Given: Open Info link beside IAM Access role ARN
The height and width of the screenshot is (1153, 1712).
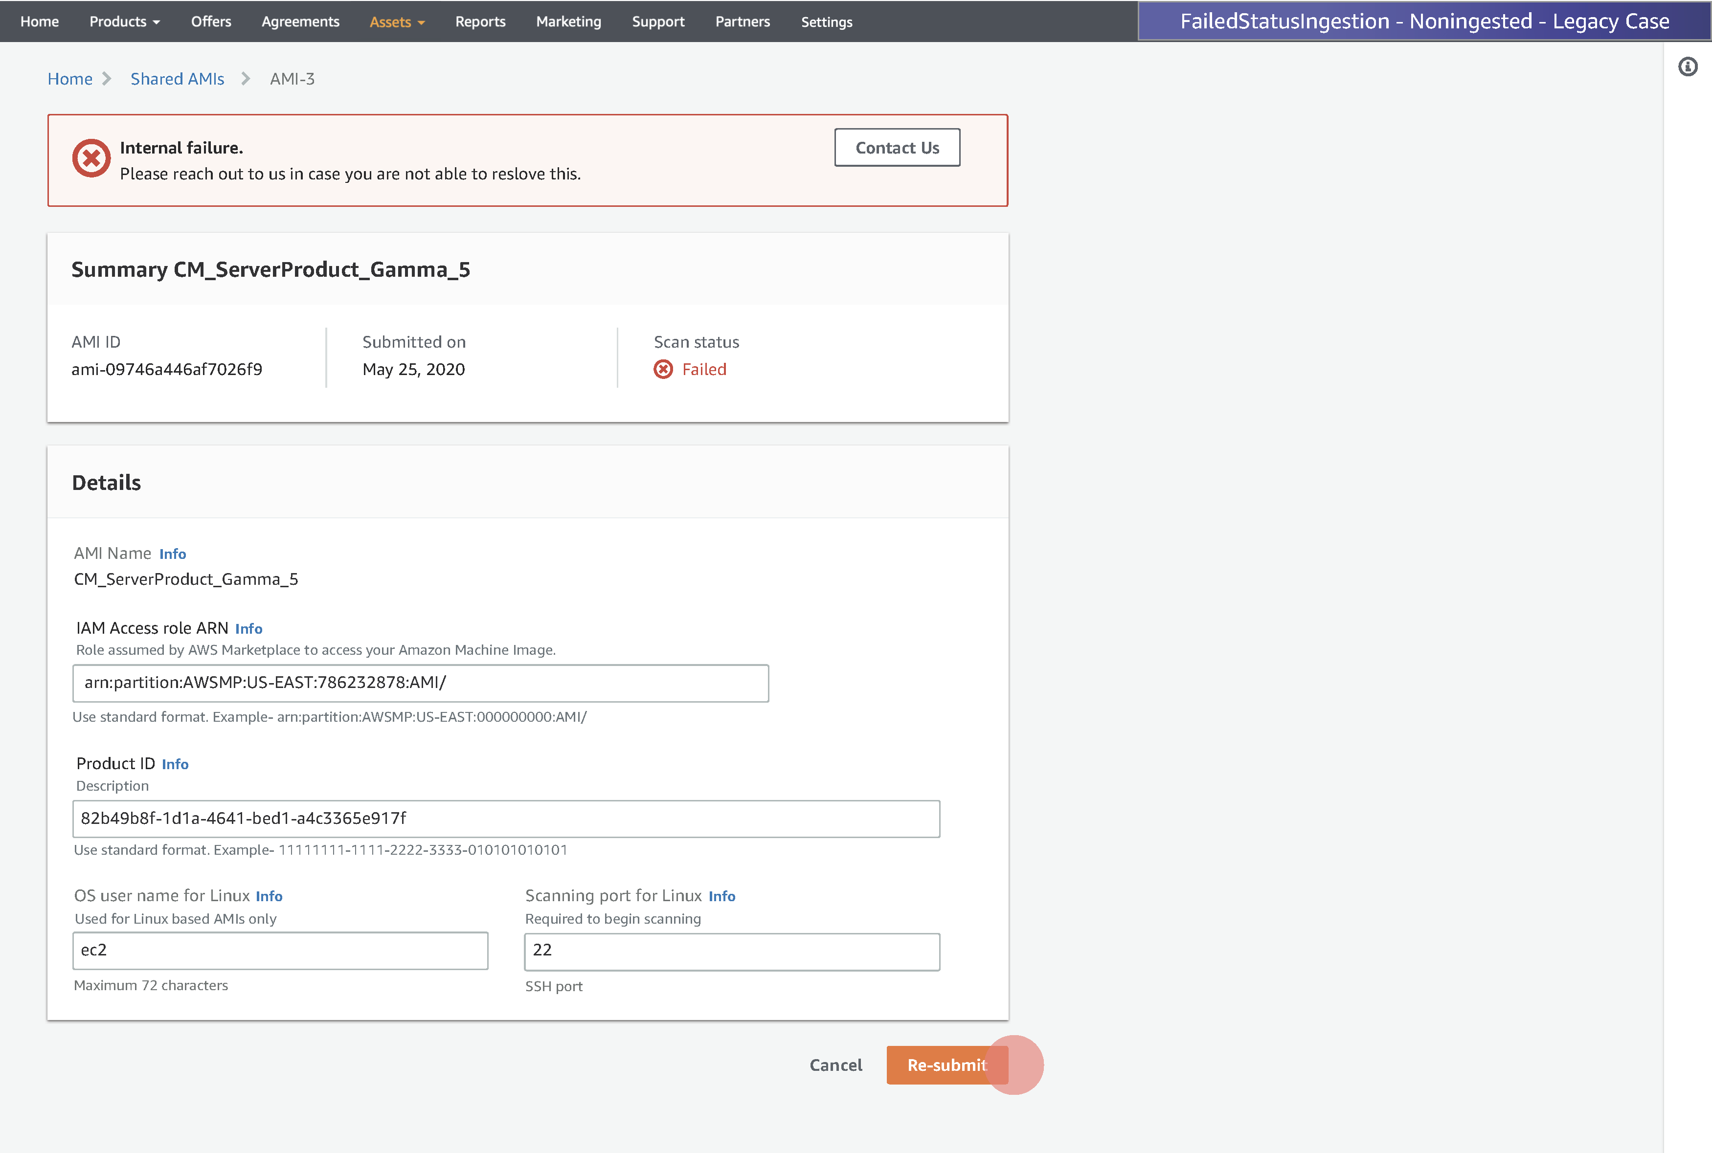Looking at the screenshot, I should 248,629.
